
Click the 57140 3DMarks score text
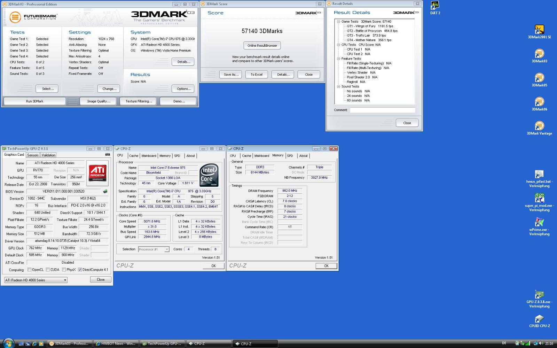point(262,31)
